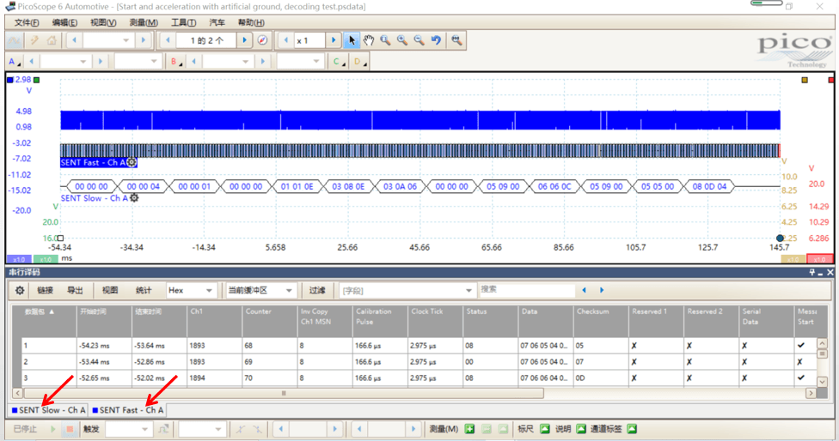Close the serial decoding panel
The image size is (839, 441).
pyautogui.click(x=830, y=273)
